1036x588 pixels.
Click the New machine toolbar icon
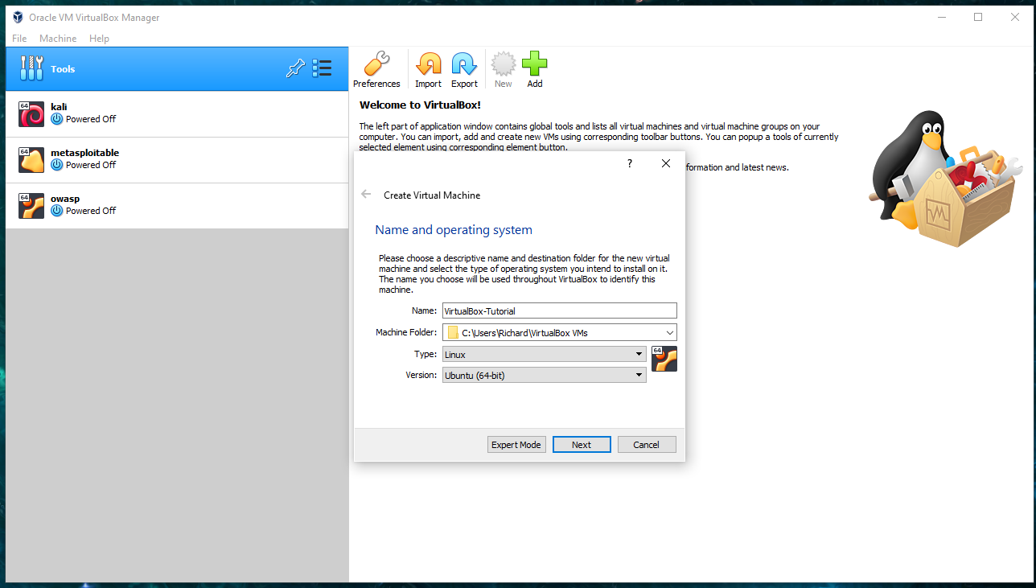[x=504, y=69]
